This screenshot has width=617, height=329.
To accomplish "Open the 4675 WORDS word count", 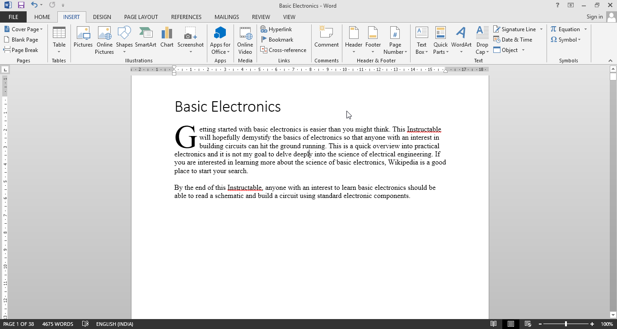I will pyautogui.click(x=58, y=324).
